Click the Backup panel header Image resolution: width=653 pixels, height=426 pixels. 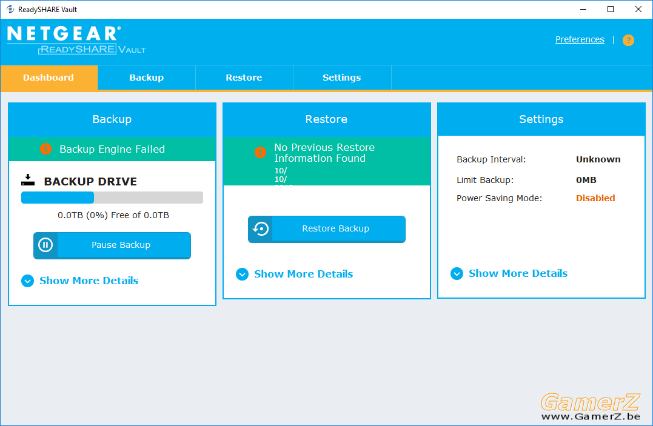112,119
